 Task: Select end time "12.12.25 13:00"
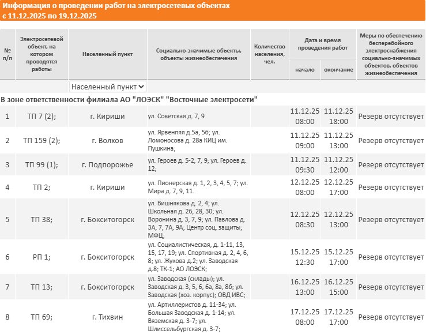tap(338, 219)
